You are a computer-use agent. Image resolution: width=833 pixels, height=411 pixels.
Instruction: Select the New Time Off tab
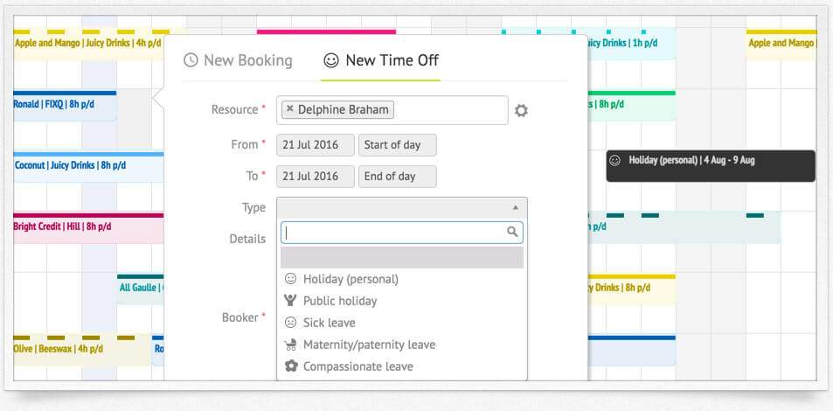click(381, 60)
